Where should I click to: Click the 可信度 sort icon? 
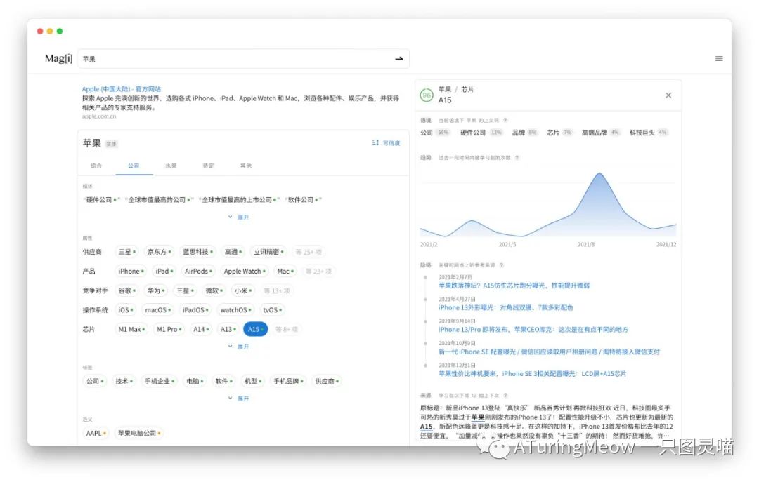(375, 142)
